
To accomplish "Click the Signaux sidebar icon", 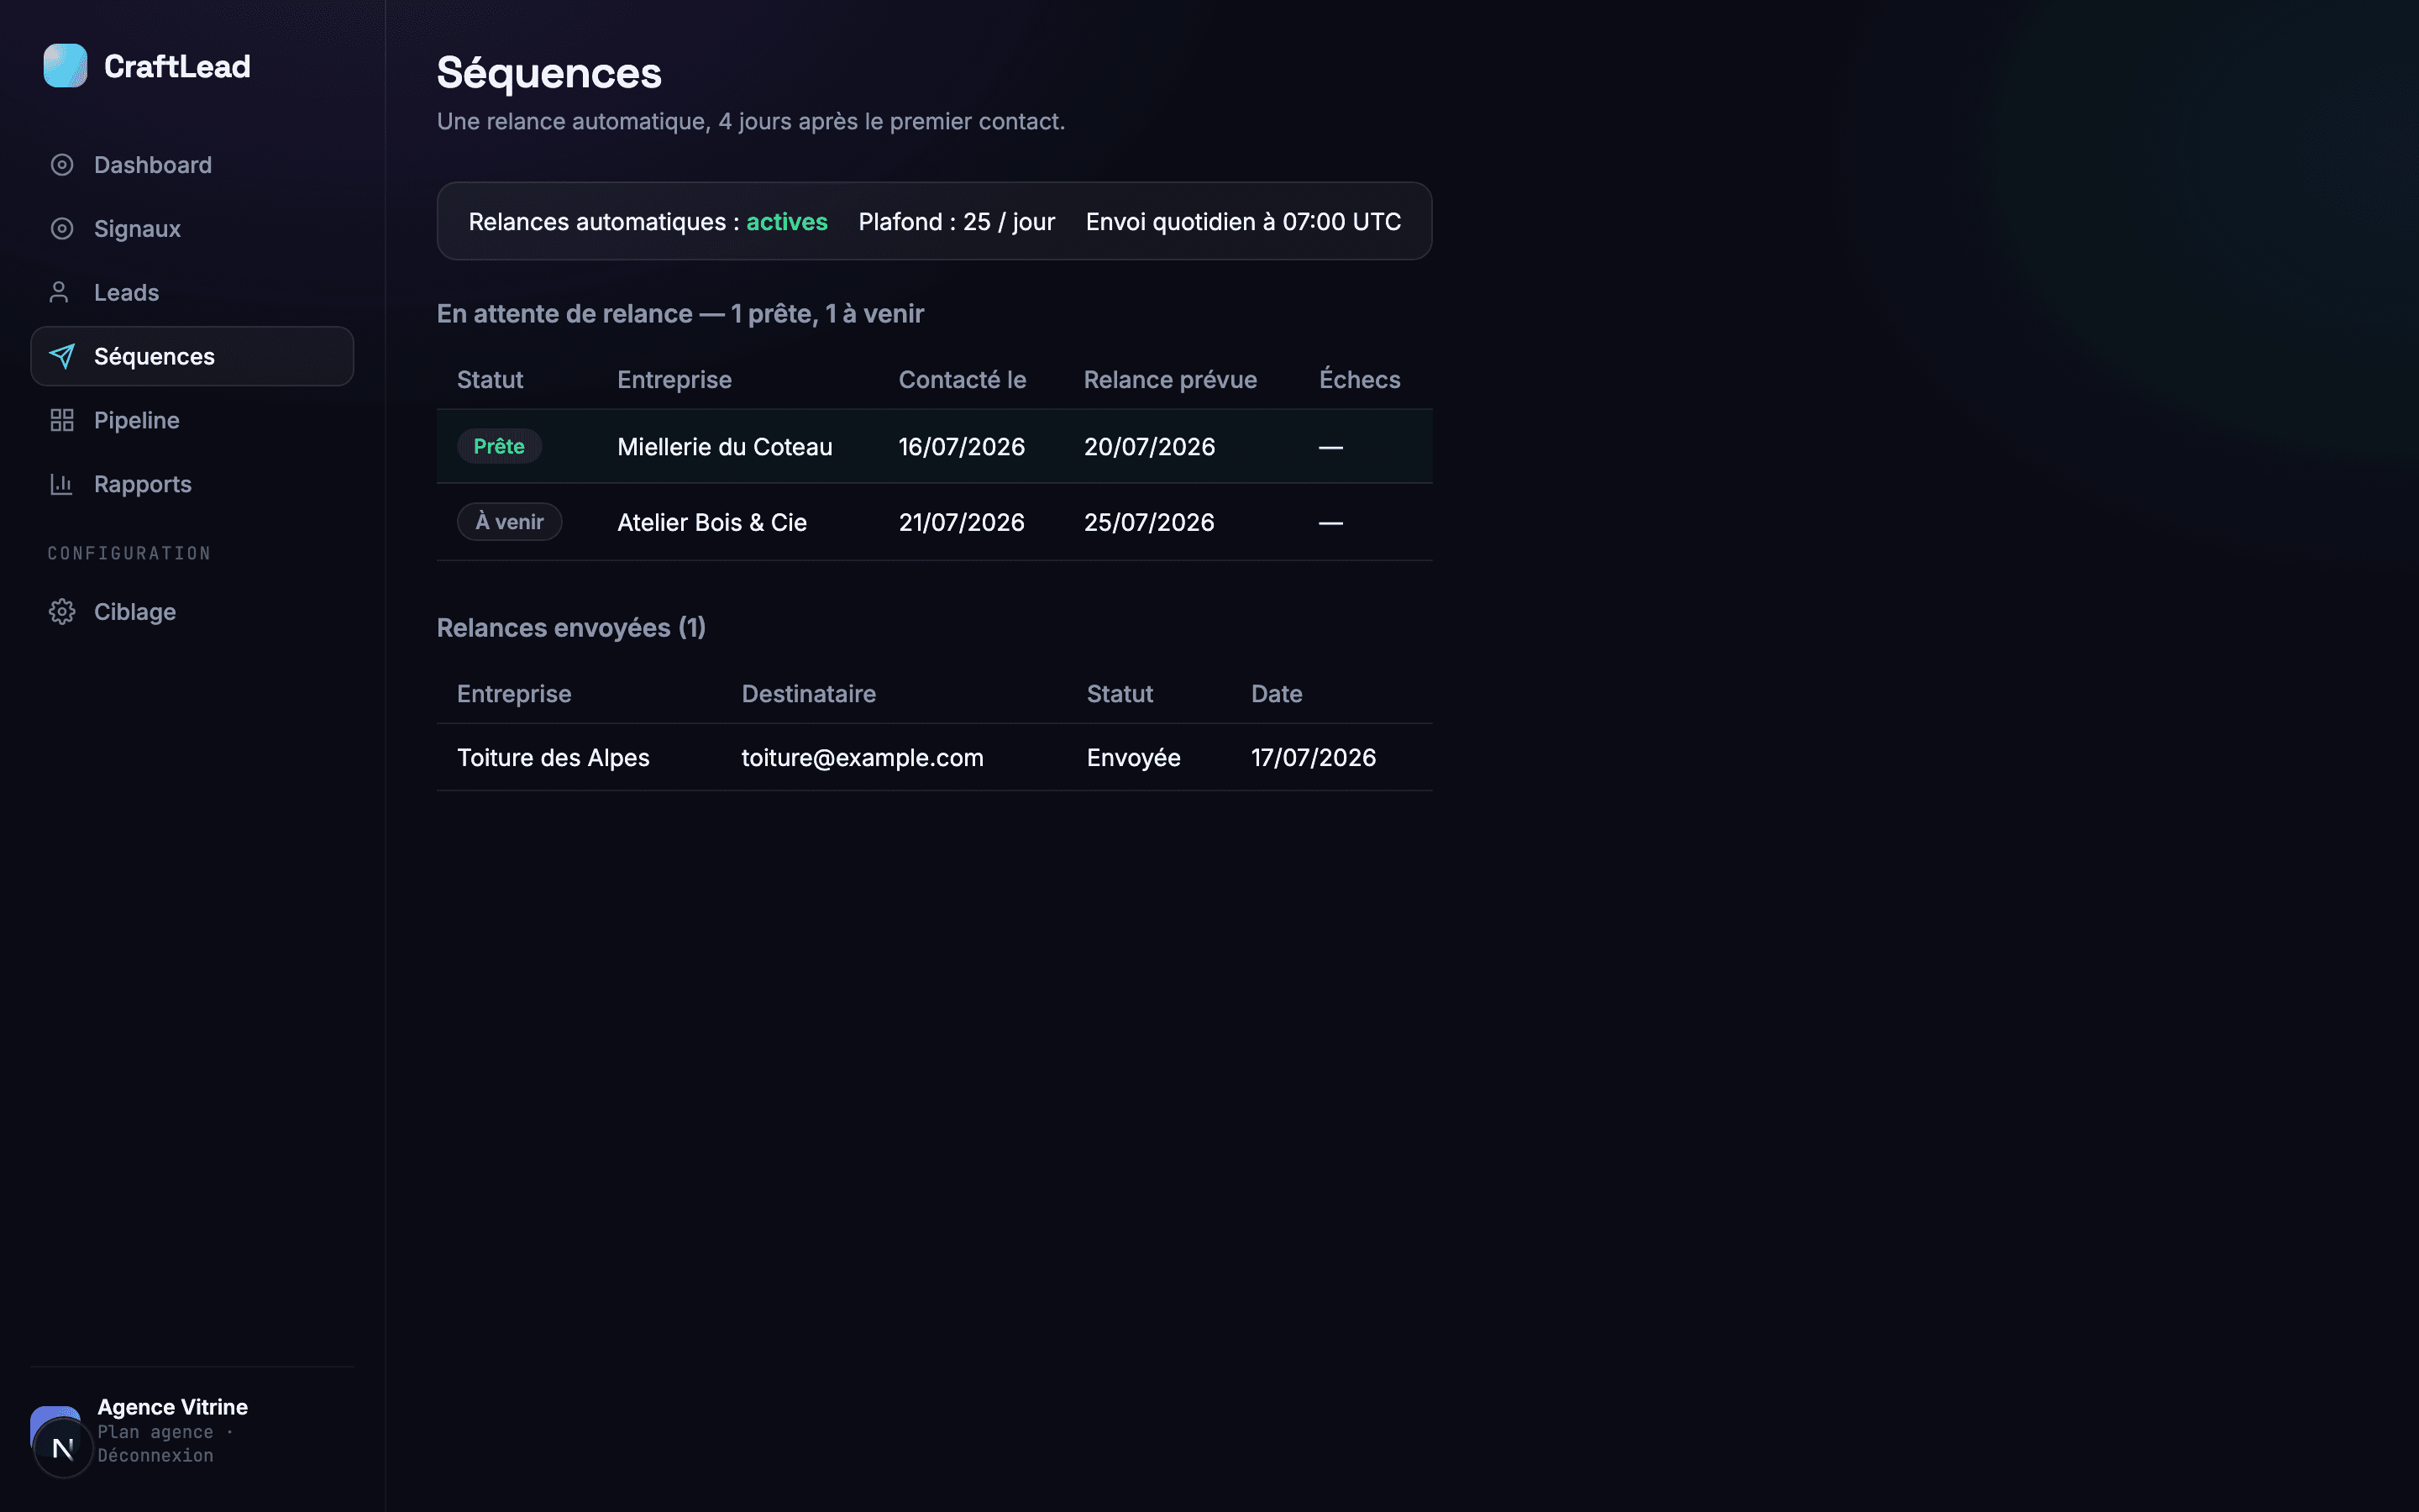I will tap(62, 229).
